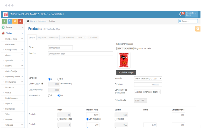The width and height of the screenshot is (201, 128).
Task: Click the search magnifier icon
Action: pos(180,21)
